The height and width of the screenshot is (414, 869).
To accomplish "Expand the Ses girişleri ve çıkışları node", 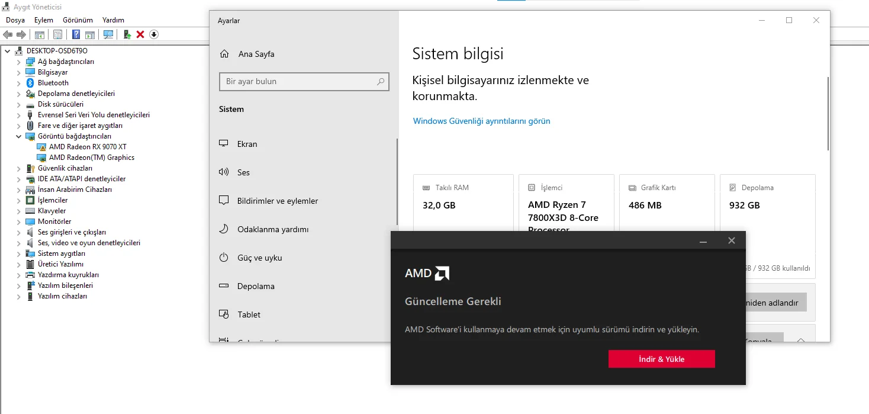I will (x=18, y=232).
